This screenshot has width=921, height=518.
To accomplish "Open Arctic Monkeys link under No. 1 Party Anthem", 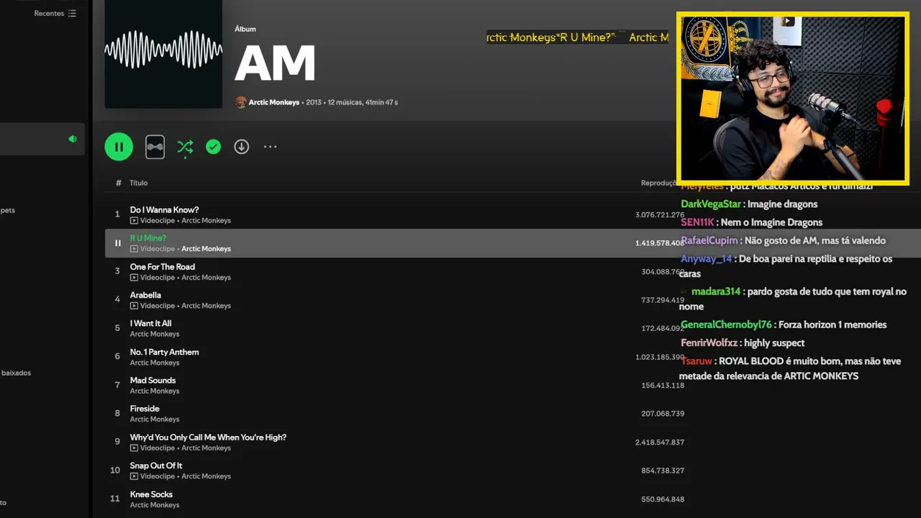I will pyautogui.click(x=155, y=363).
